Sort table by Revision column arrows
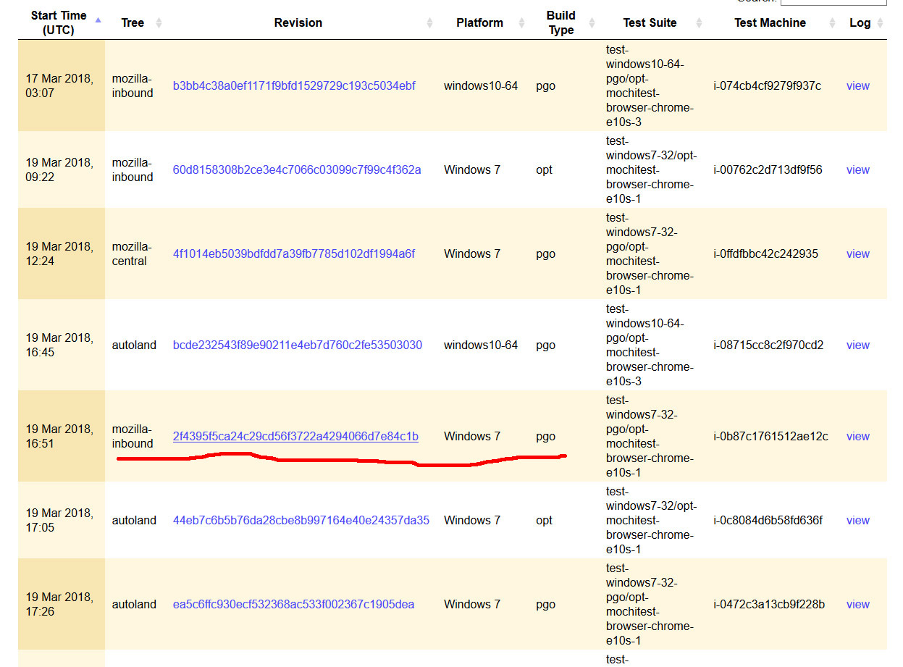The image size is (903, 667). 429,23
